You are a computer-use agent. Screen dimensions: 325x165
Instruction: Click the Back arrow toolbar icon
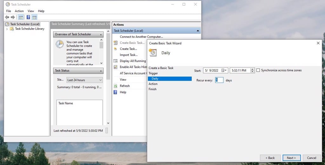point(7,17)
